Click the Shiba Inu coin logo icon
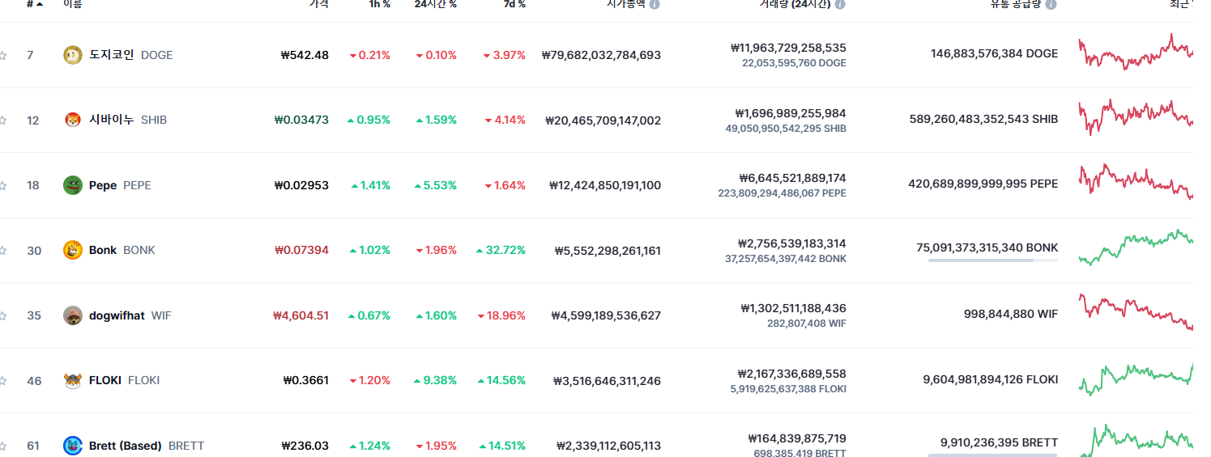Viewport: 1211px width, 457px height. (x=73, y=120)
